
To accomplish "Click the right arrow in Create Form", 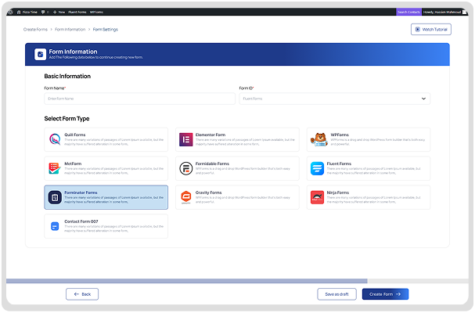I will coord(398,294).
